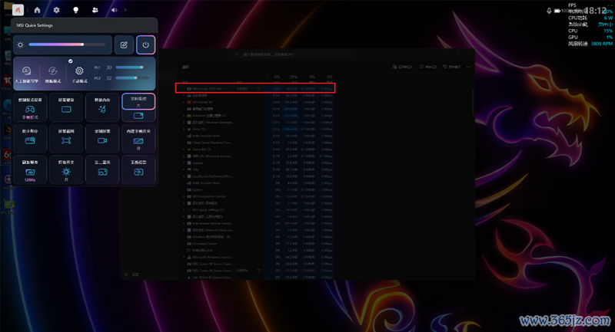The width and height of the screenshot is (615, 332).
Task: Adjust the screen brightness slider
Action: point(67,44)
